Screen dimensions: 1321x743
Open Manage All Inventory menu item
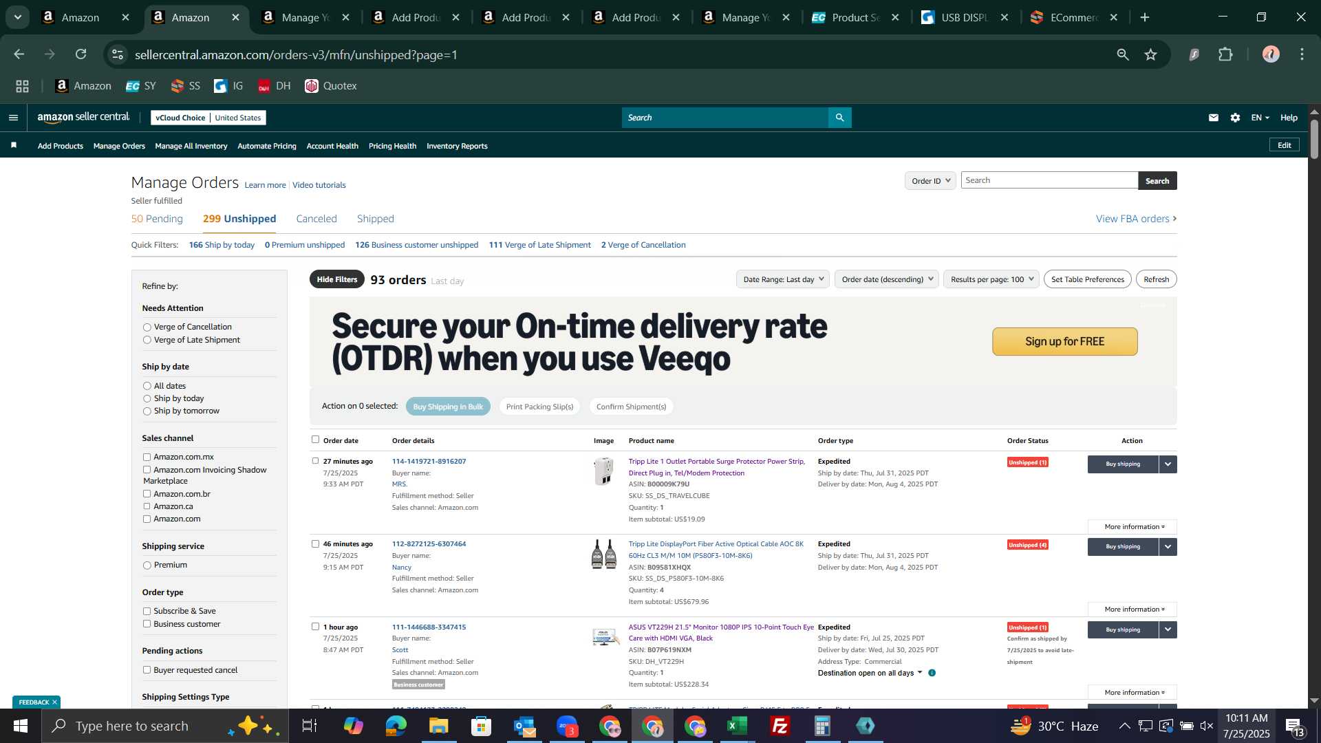191,146
